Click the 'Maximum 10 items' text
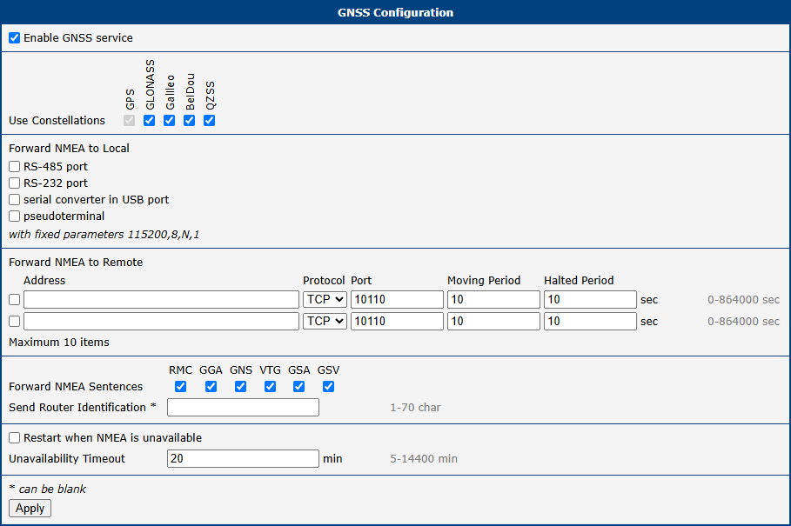This screenshot has width=791, height=526. pos(59,342)
